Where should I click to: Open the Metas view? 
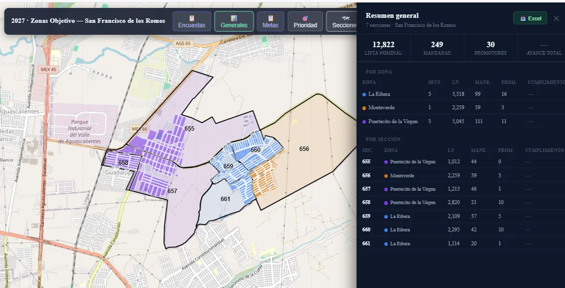click(x=270, y=21)
